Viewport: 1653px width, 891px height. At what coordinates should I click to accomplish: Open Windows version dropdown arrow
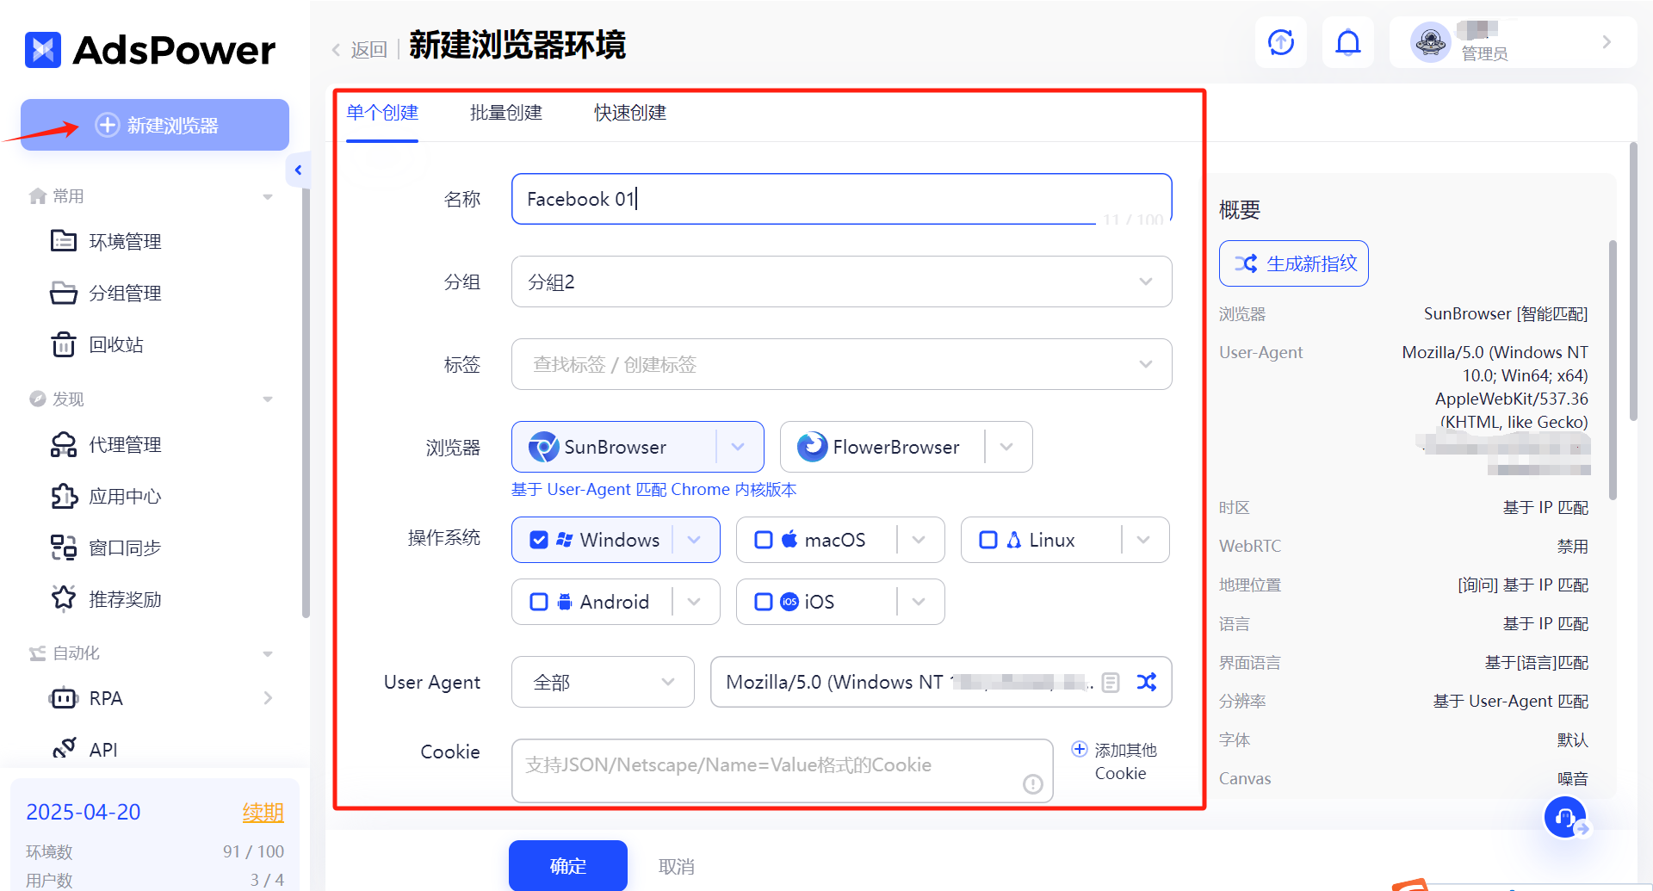pos(695,540)
